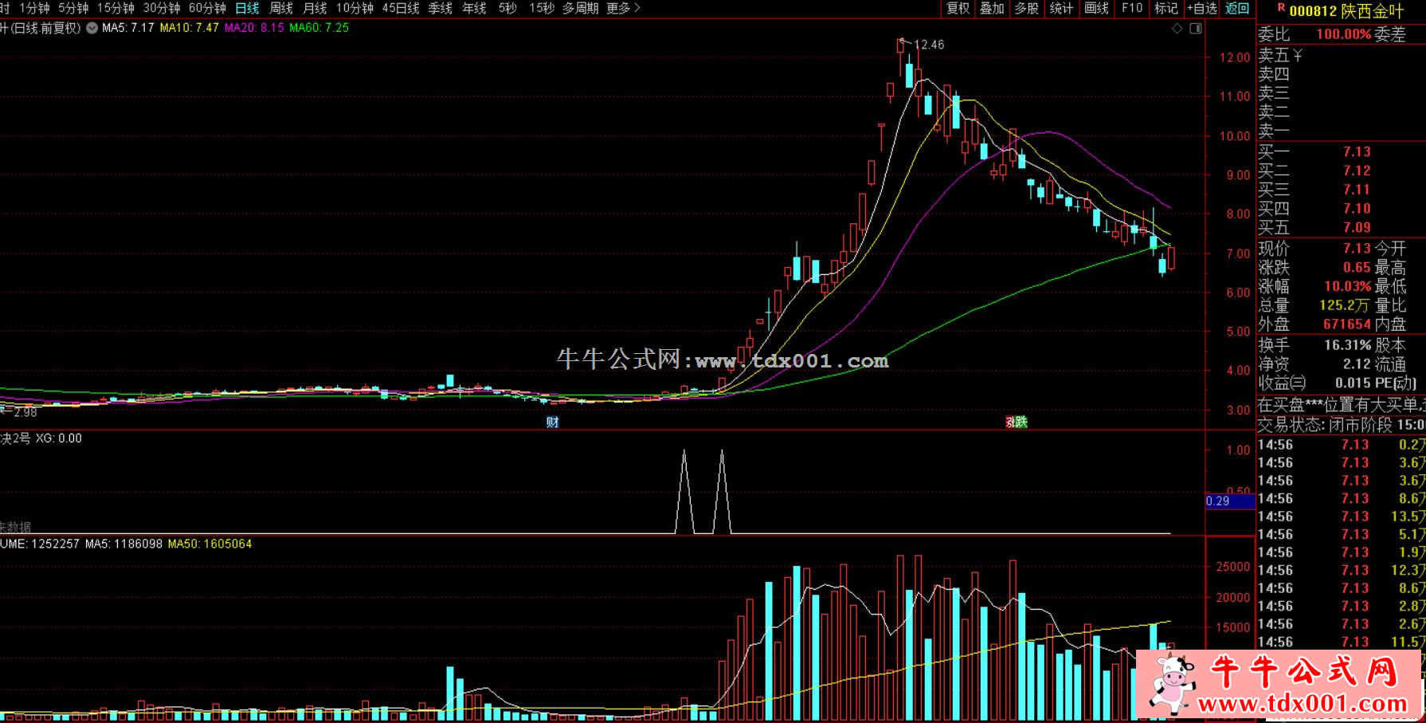The height and width of the screenshot is (723, 1426).
Task: Click the volume MA50: 1605064 label
Action: pos(210,544)
